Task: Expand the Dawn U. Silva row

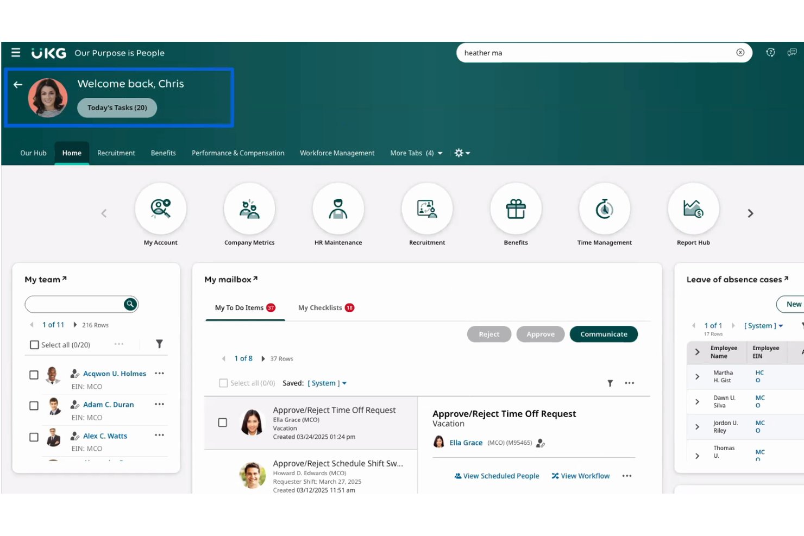Action: point(697,402)
